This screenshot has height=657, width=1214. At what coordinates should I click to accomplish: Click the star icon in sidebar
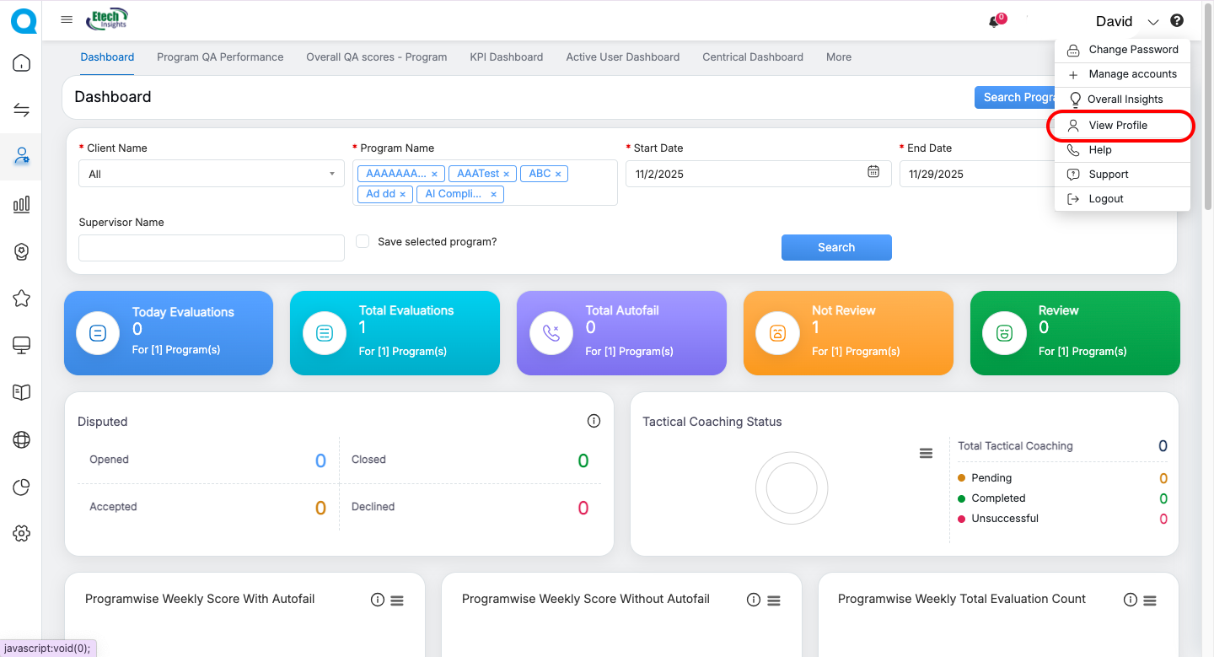(22, 299)
